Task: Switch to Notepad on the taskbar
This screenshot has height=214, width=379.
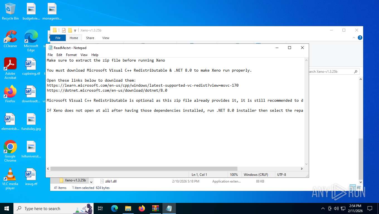Action: tap(169, 208)
